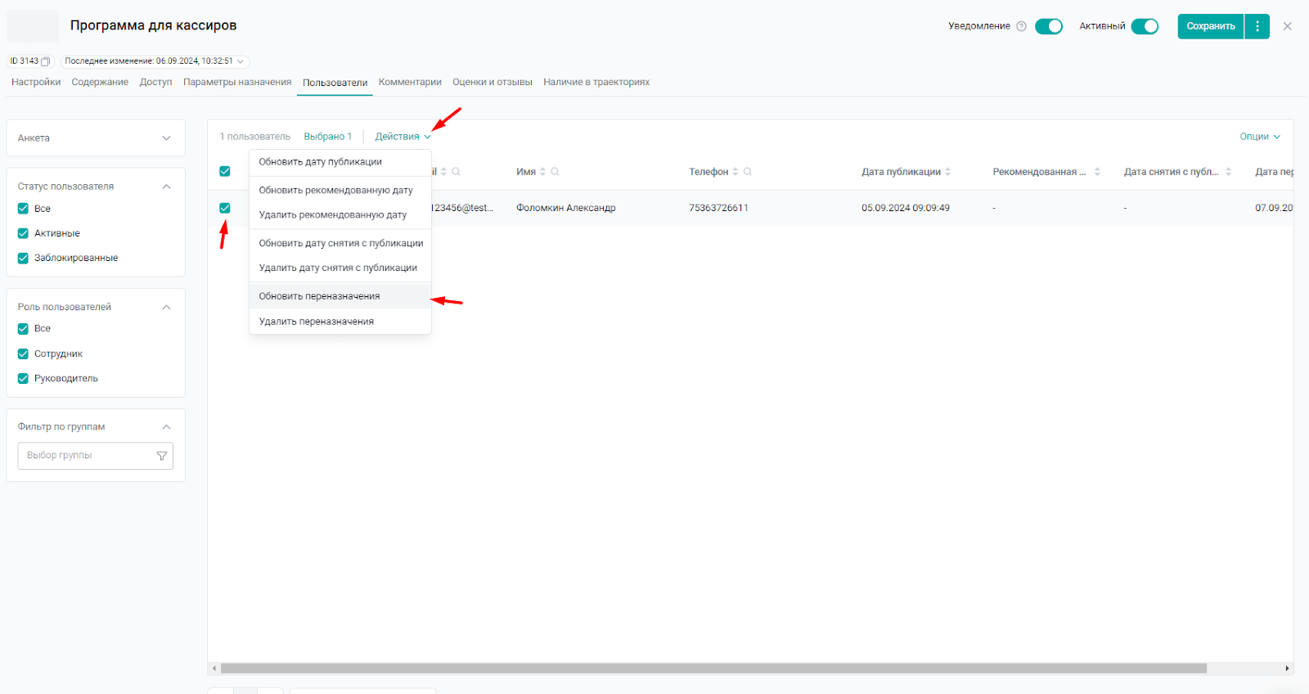Click filter icon in group selection field

pos(162,456)
